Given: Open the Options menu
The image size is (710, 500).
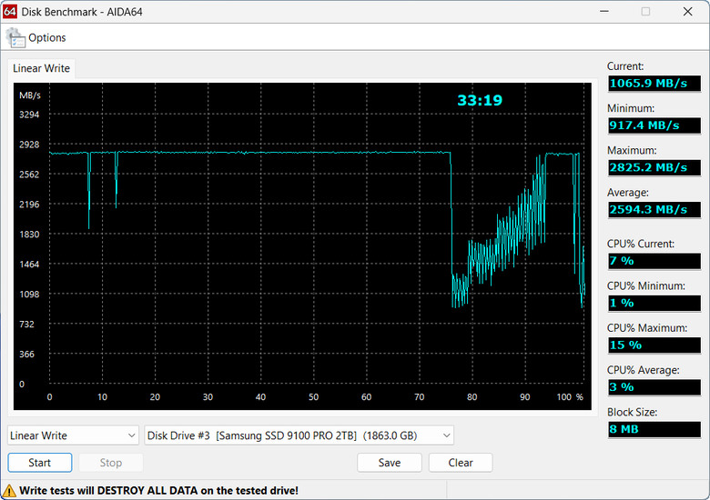Looking at the screenshot, I should pos(46,37).
